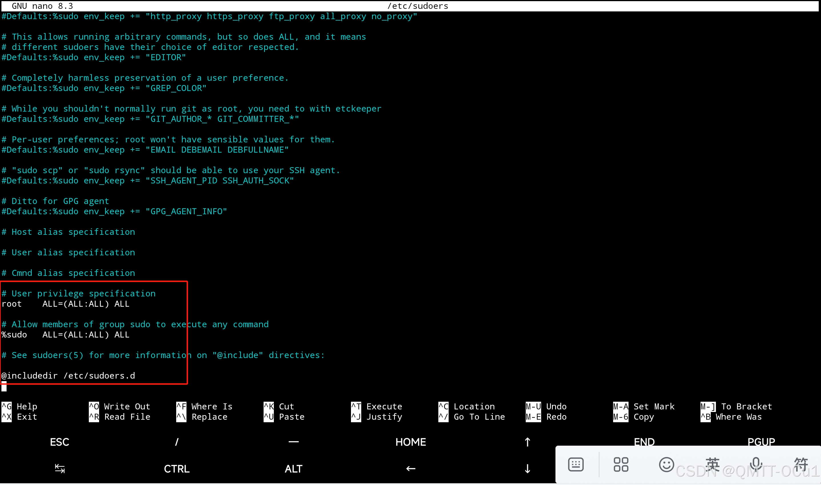Click the SSH_AGENT_PID SSH_AUTH_SOCK line
The image size is (821, 485).
[148, 181]
